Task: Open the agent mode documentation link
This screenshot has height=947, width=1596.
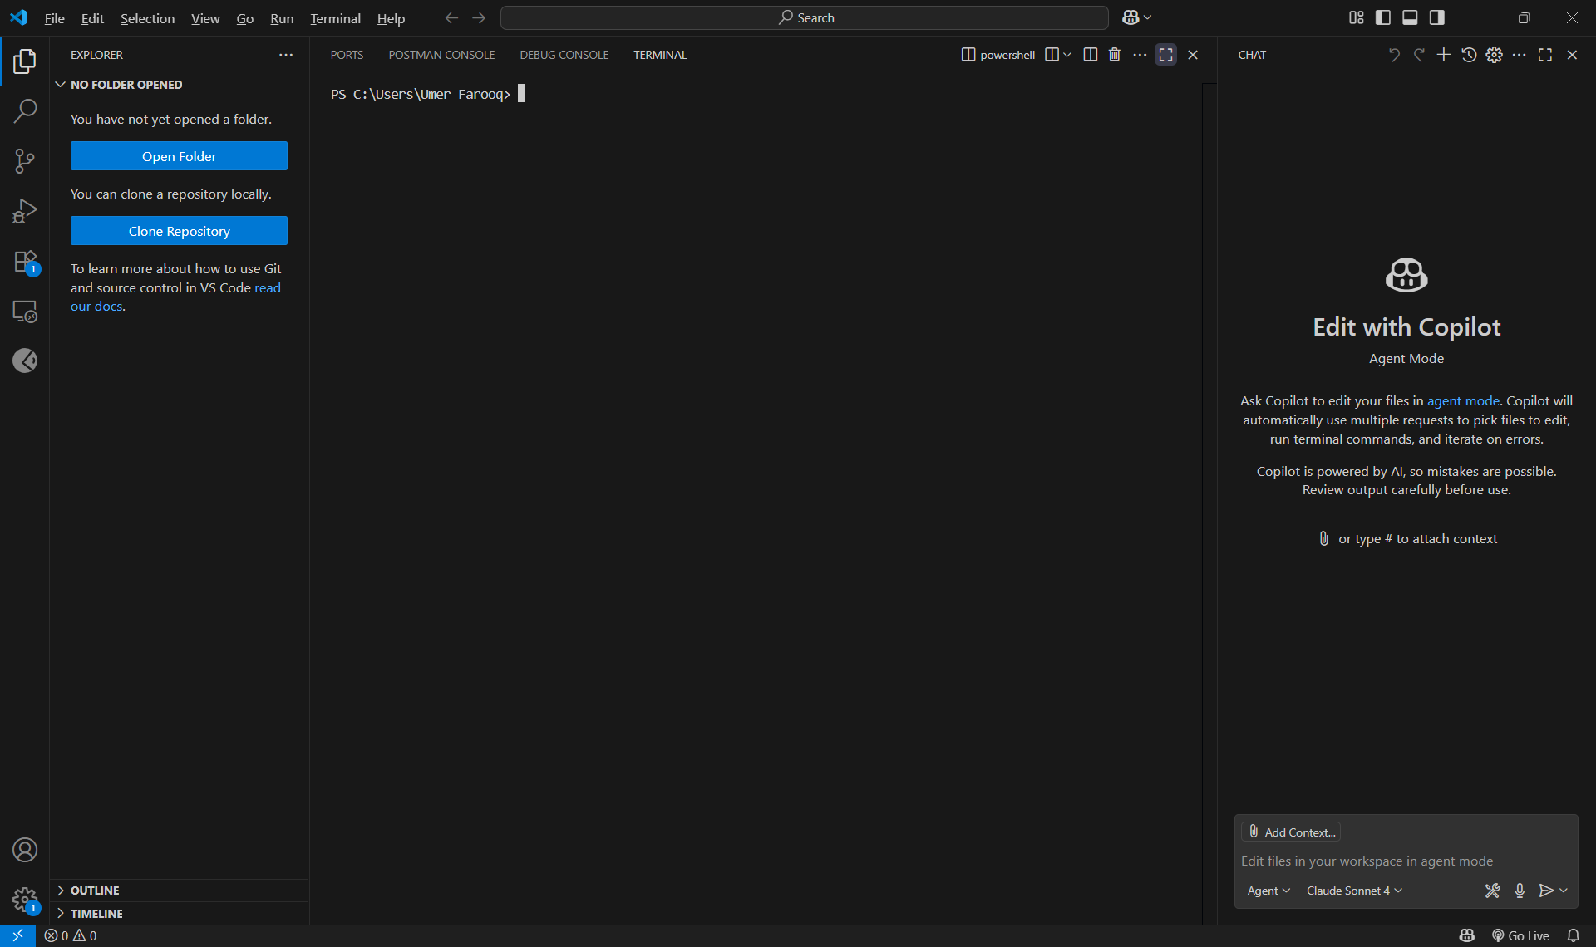Action: (x=1463, y=400)
